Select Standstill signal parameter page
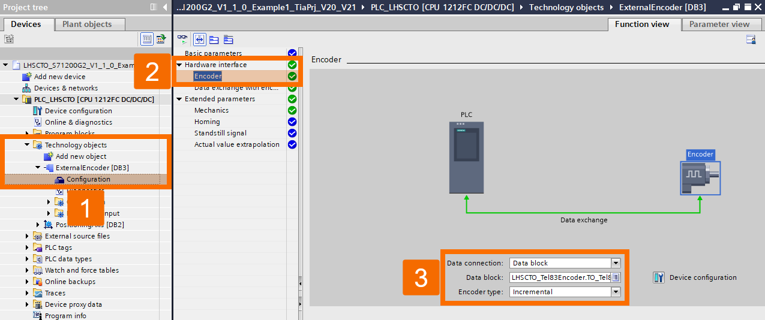This screenshot has width=765, height=320. pyautogui.click(x=220, y=133)
